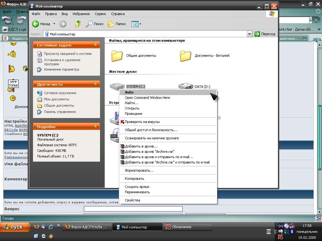Image resolution: width=322 pixels, height=241 pixels.
Task: Click the Up folder icon in toolbar
Action: pos(78,24)
